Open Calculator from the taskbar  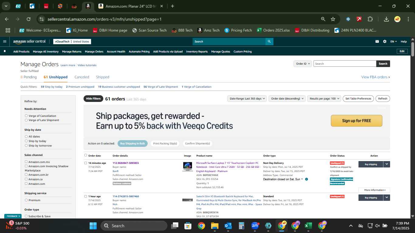coord(242,226)
